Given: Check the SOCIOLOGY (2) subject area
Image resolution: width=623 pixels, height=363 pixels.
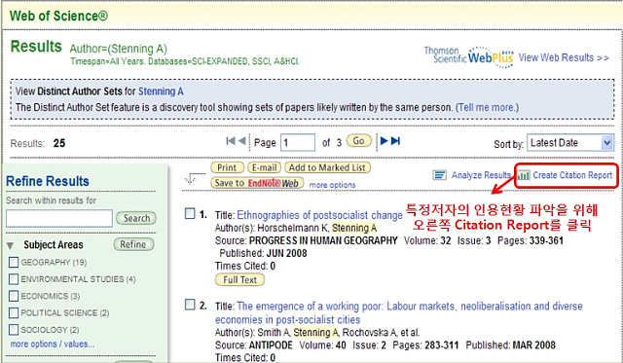Looking at the screenshot, I should coord(14,330).
